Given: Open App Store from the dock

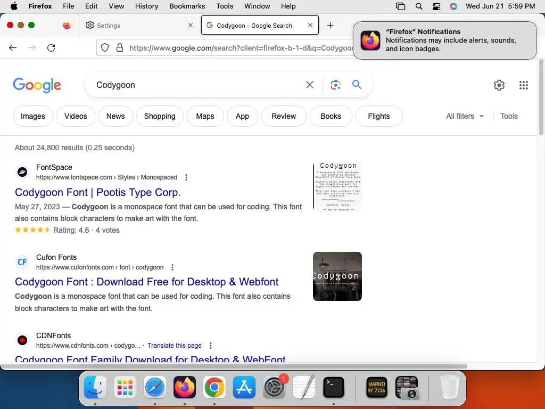Looking at the screenshot, I should [x=244, y=387].
